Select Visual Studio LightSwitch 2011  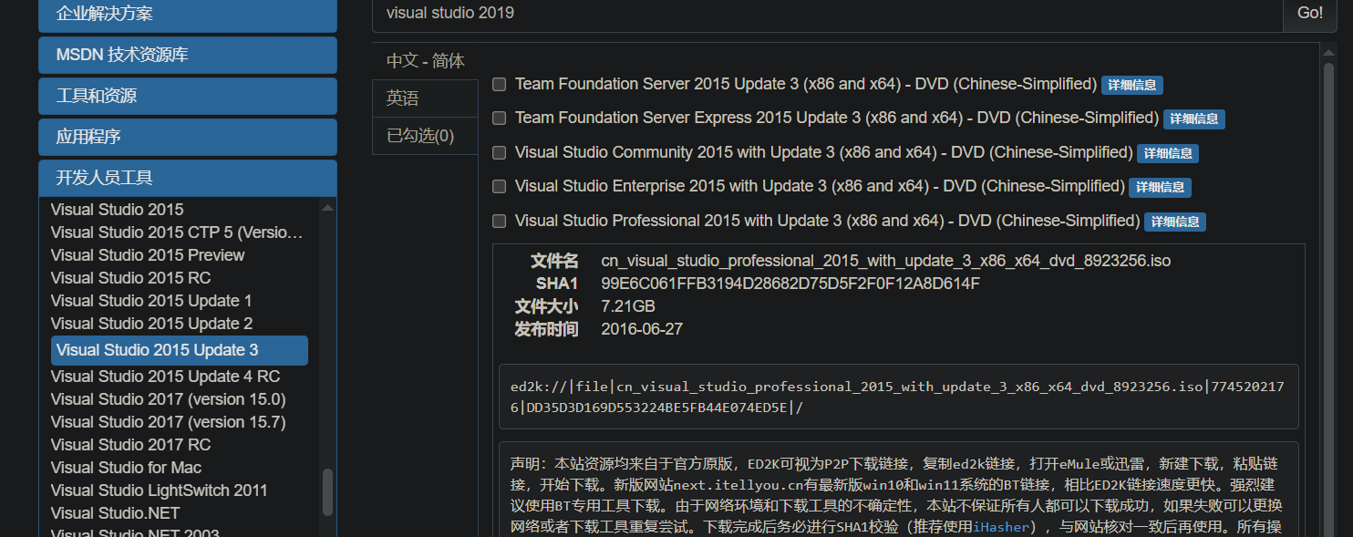coord(160,491)
